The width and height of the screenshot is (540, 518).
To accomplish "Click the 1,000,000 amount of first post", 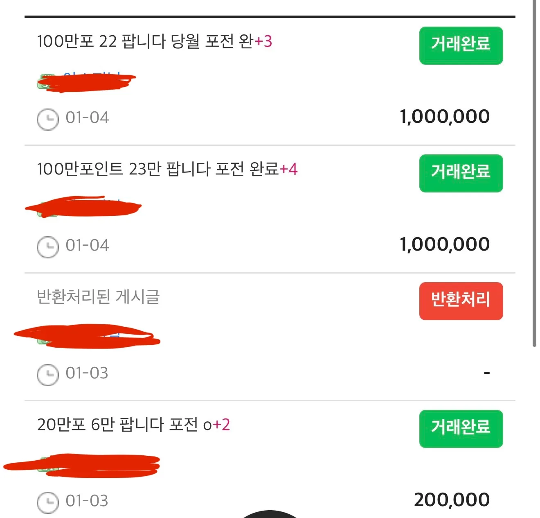I will [x=445, y=117].
